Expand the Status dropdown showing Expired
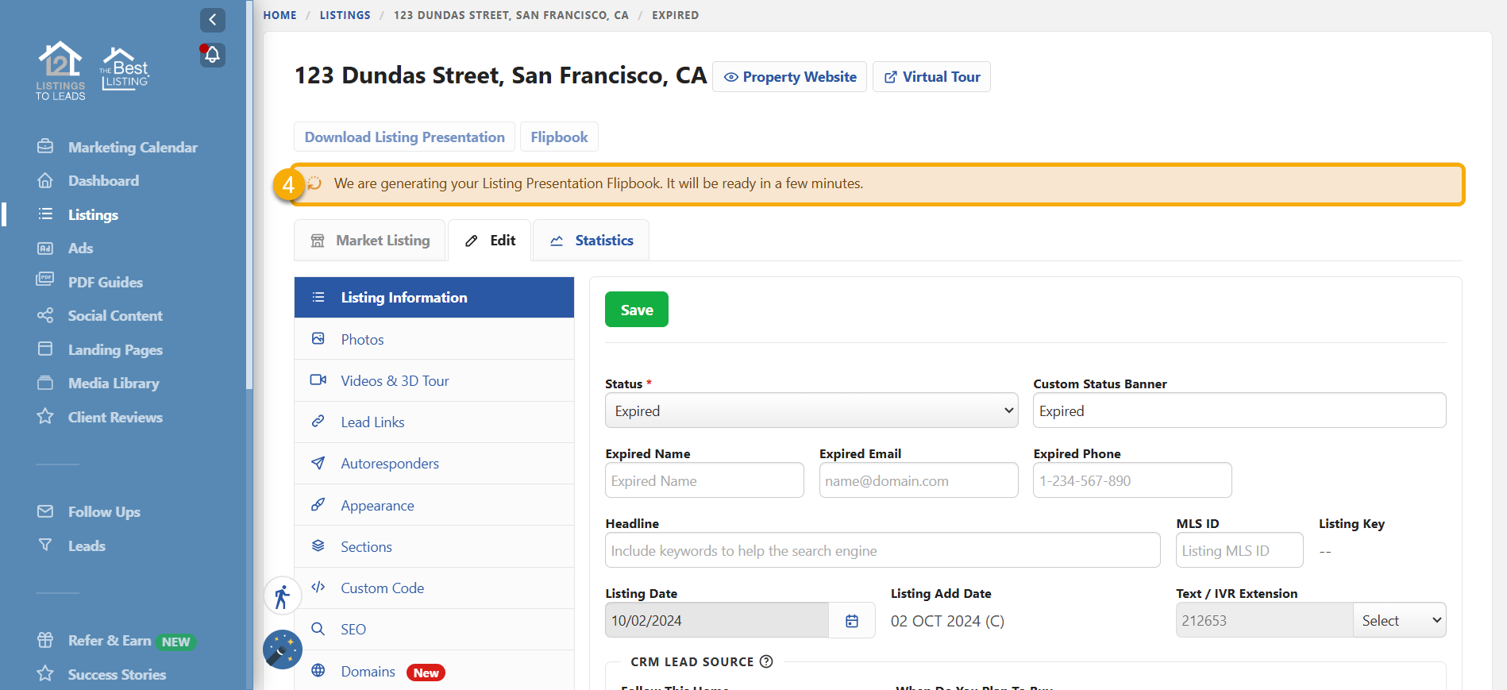 point(811,411)
